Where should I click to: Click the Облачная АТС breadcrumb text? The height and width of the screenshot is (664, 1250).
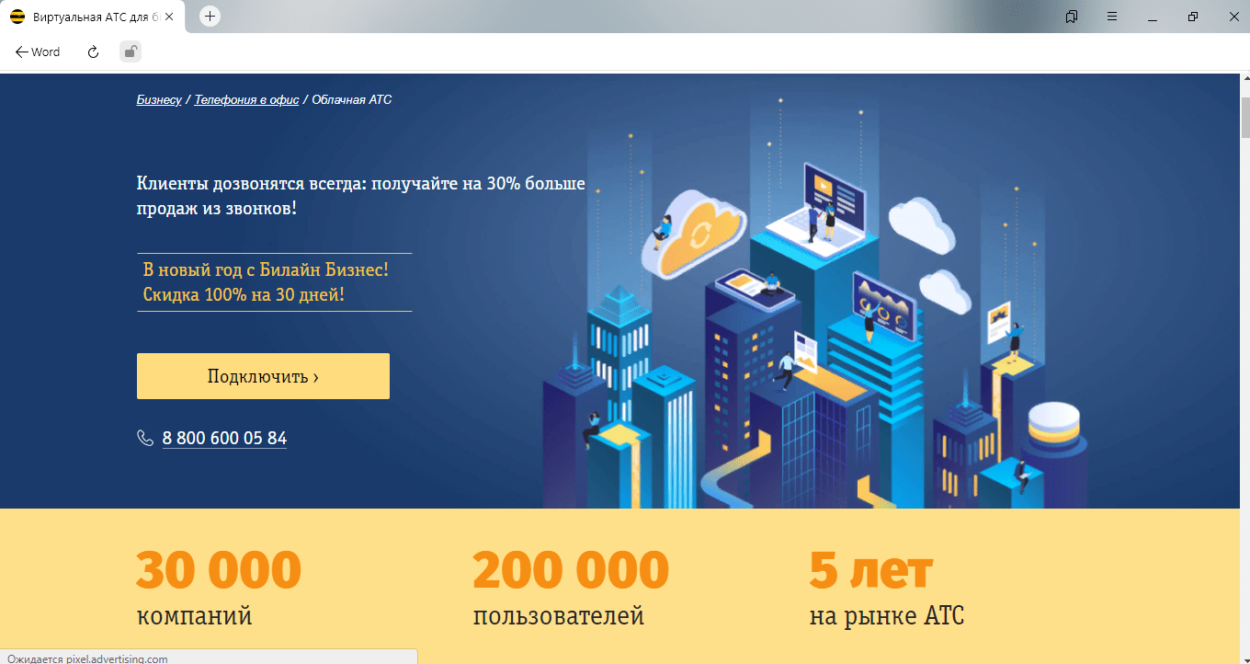click(352, 99)
